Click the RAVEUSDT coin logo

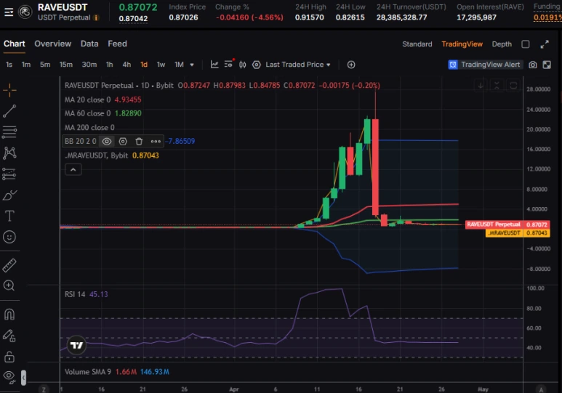(x=25, y=12)
